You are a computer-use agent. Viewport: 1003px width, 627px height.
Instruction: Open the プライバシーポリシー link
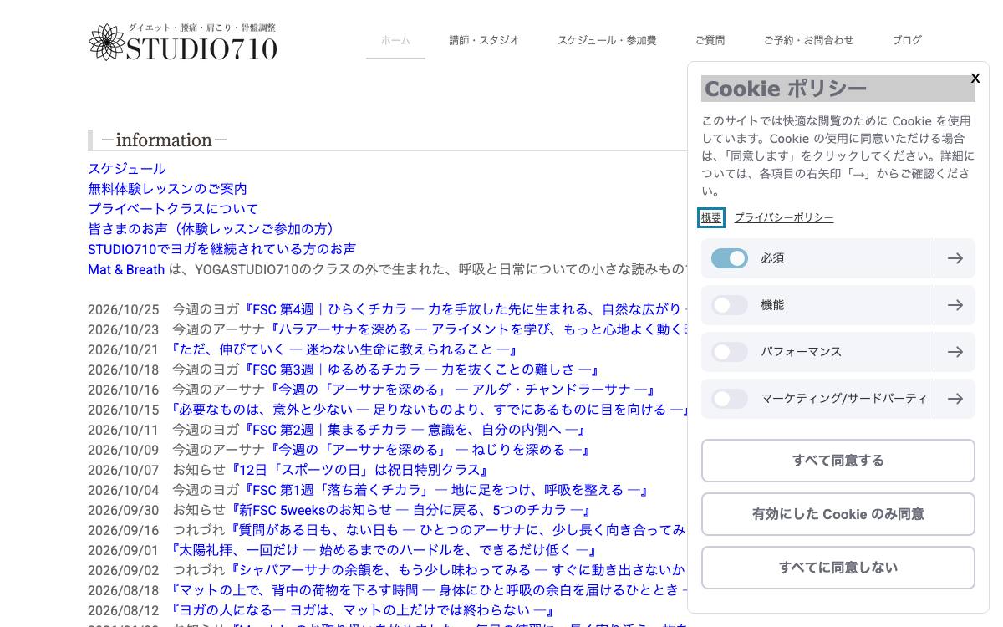(x=784, y=217)
